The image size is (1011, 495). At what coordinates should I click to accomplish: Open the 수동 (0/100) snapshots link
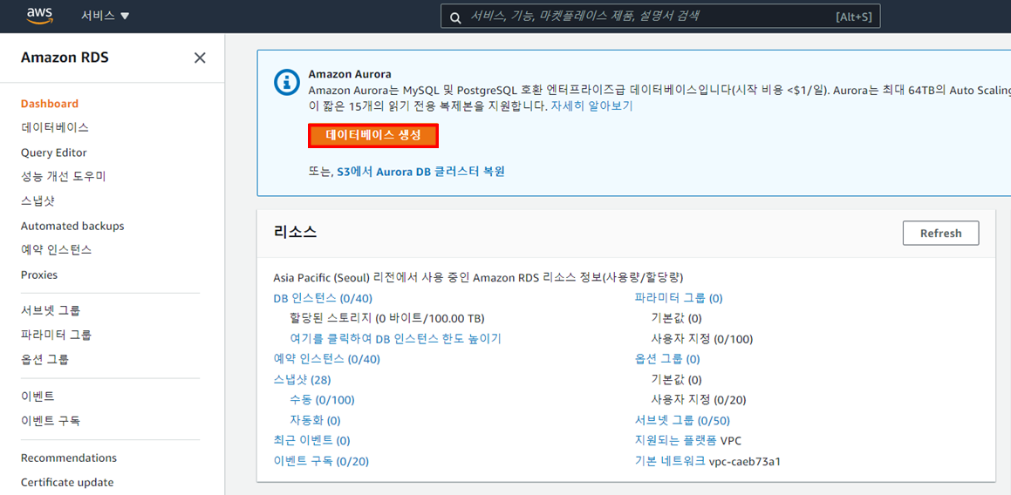pyautogui.click(x=323, y=400)
